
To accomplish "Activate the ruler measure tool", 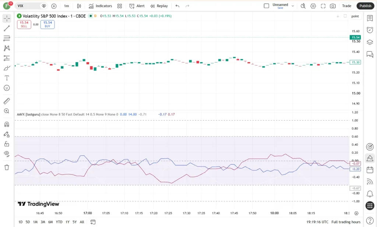I will point(7,101).
